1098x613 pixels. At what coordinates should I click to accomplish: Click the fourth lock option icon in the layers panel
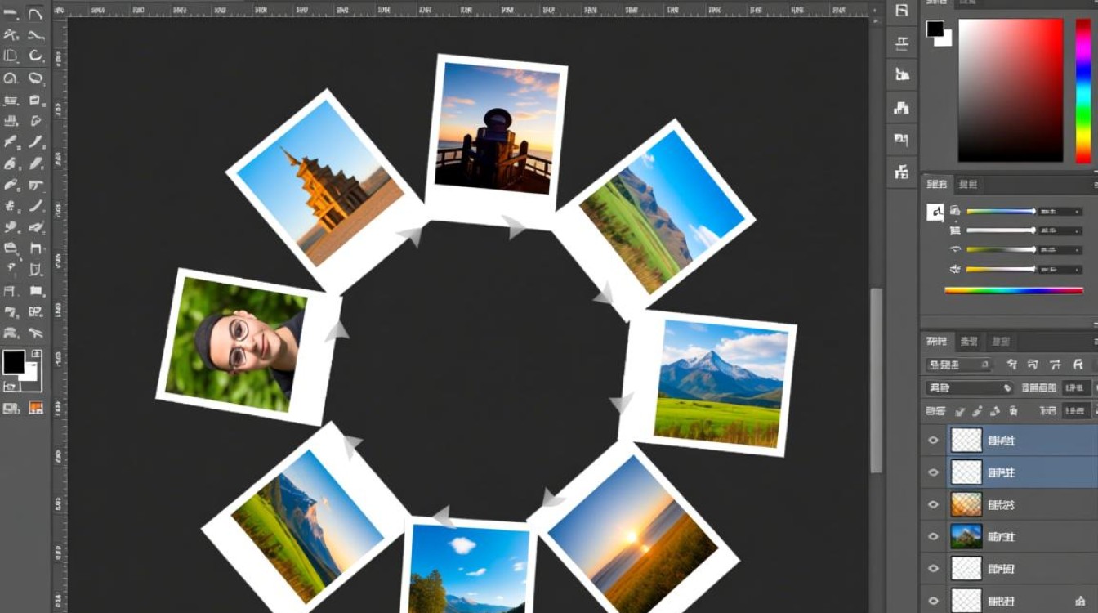pyautogui.click(x=1012, y=411)
